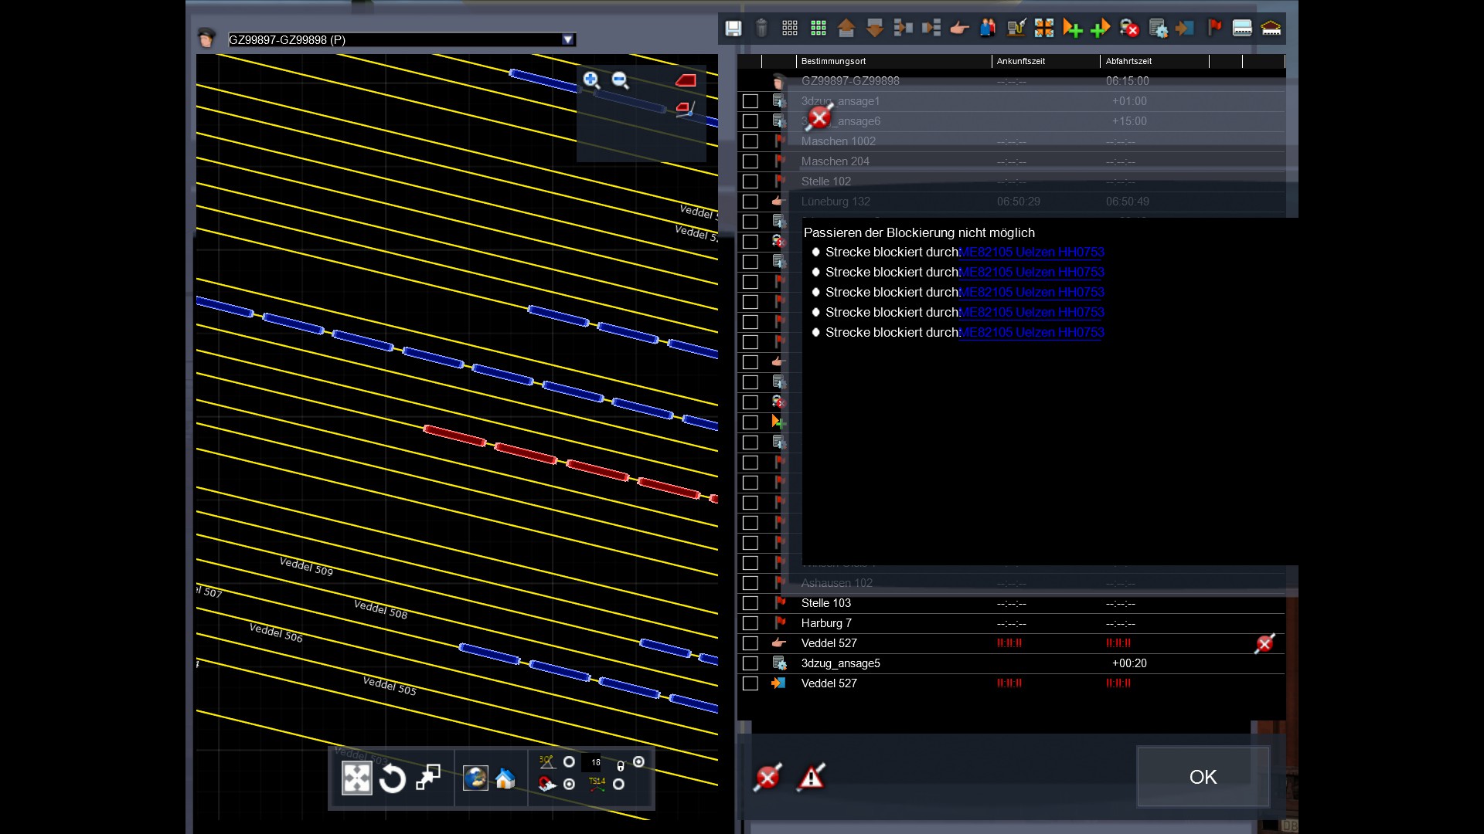Tick the checkbox for 3dzug_ansage1
The height and width of the screenshot is (834, 1484).
750,101
